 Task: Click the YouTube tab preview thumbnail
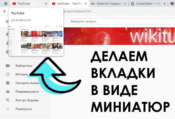click(x=36, y=41)
